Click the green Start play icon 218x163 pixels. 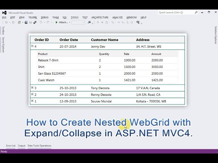pos(57,22)
